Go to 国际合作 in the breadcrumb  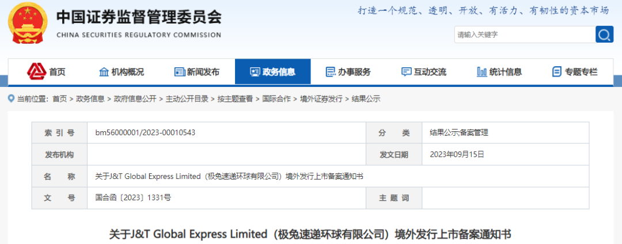tap(276, 99)
